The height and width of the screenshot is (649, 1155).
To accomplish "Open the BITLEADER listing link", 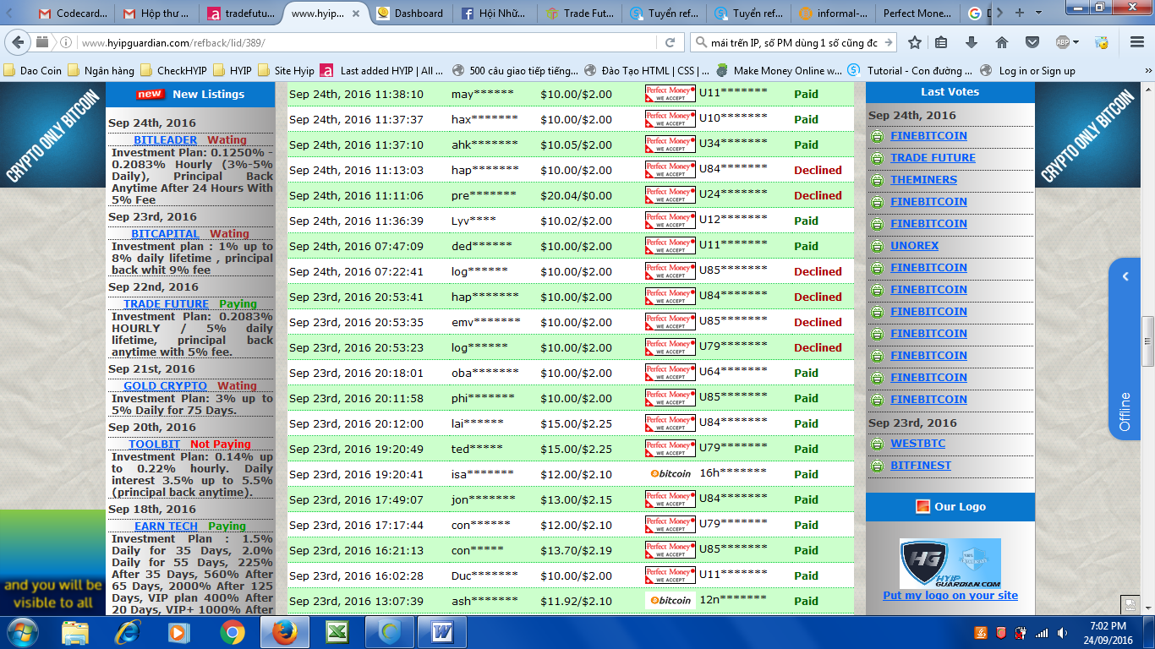I will click(166, 140).
